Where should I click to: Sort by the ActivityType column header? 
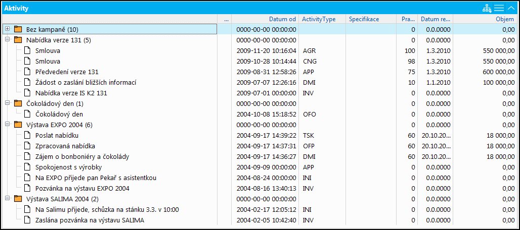322,19
